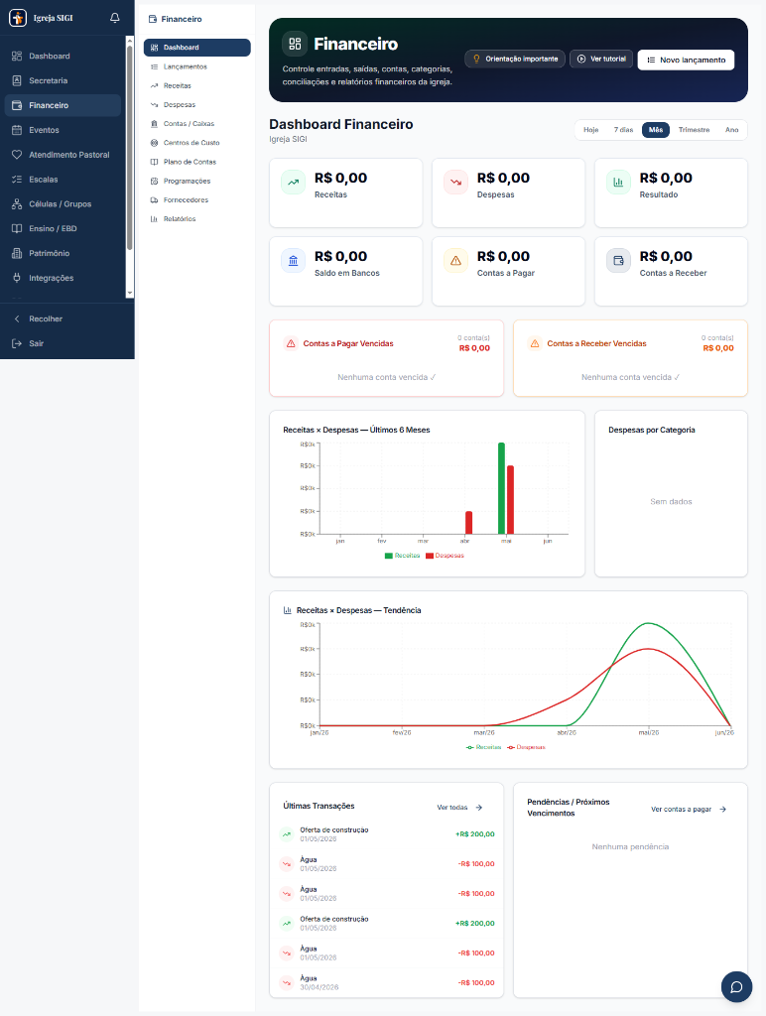This screenshot has height=1016, width=766.
Task: Click the Ver tutorial button
Action: [x=601, y=59]
